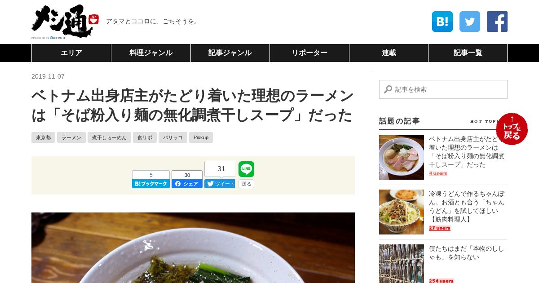Open the エリア navigation menu
The image size is (539, 283).
71,53
